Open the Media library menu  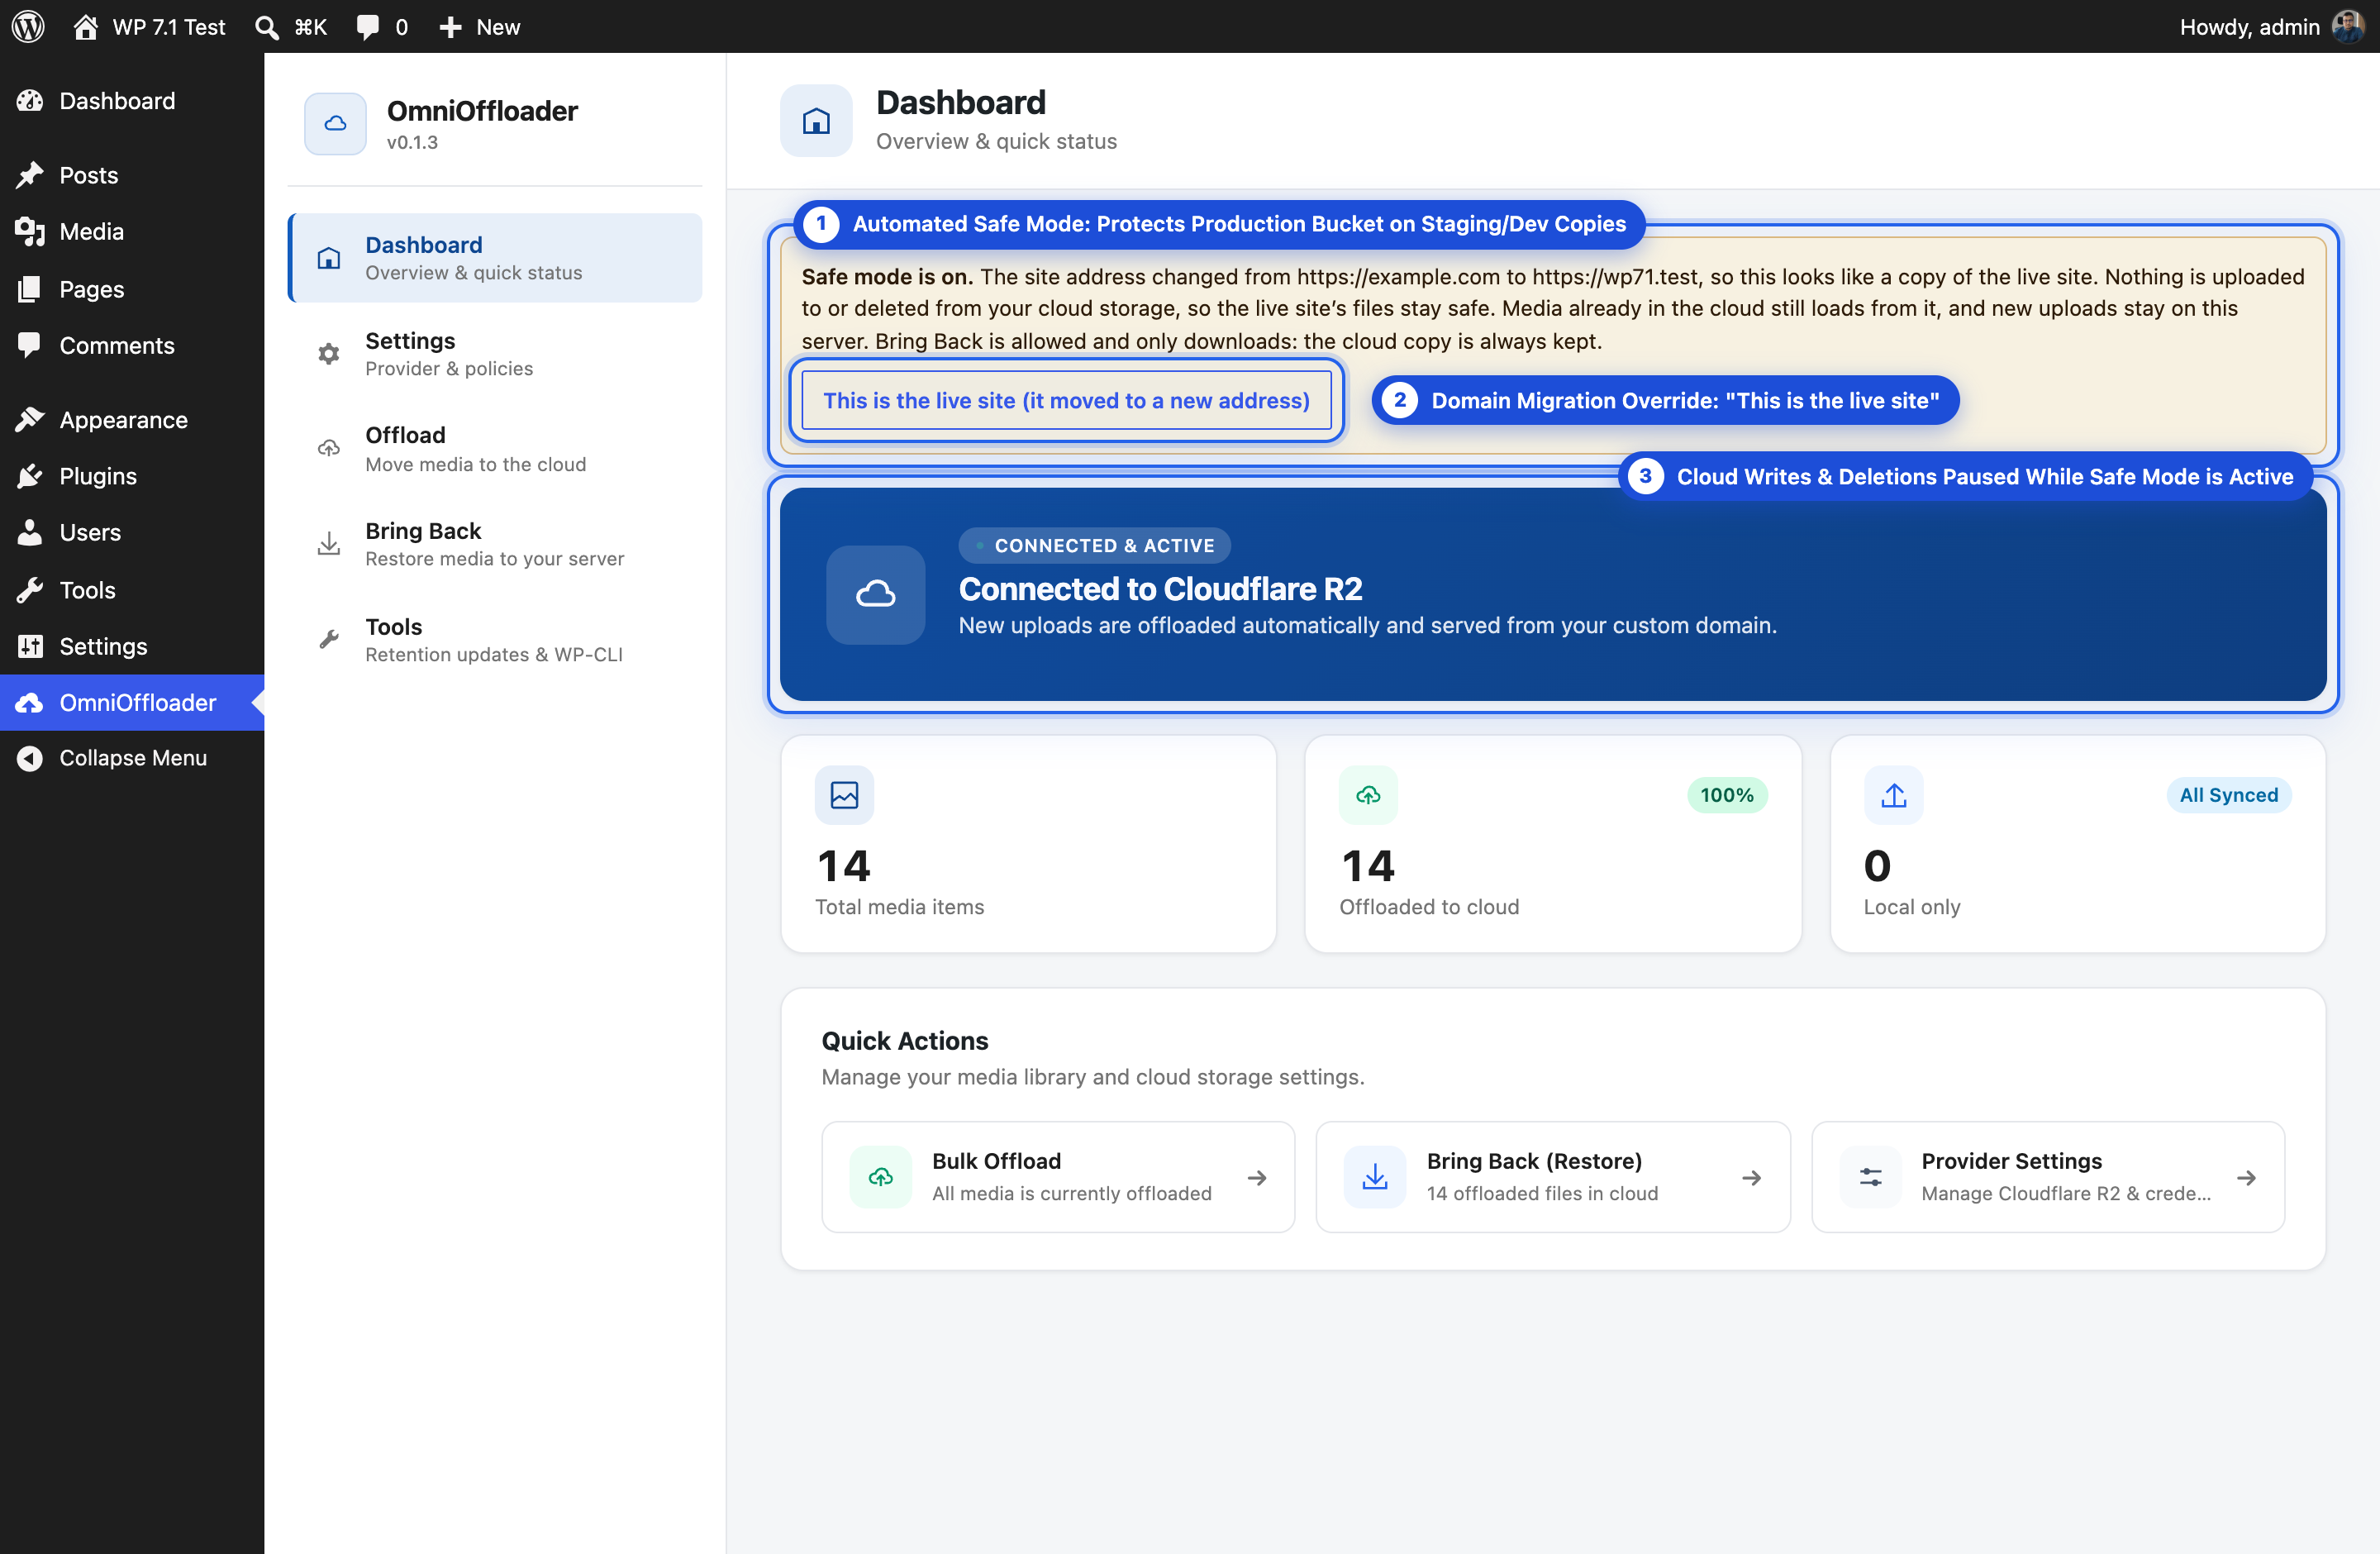(132, 231)
